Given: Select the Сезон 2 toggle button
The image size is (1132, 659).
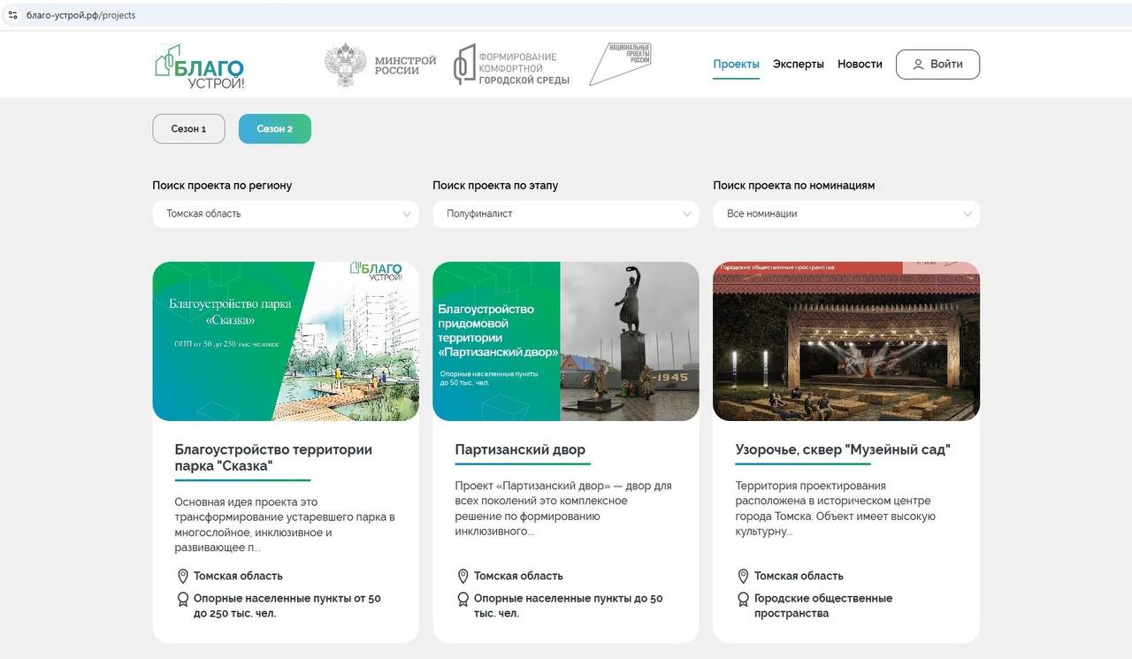Looking at the screenshot, I should pyautogui.click(x=274, y=128).
